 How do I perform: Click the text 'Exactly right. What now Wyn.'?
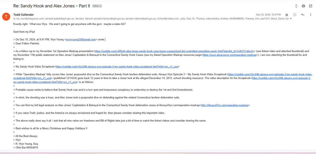click(31, 24)
